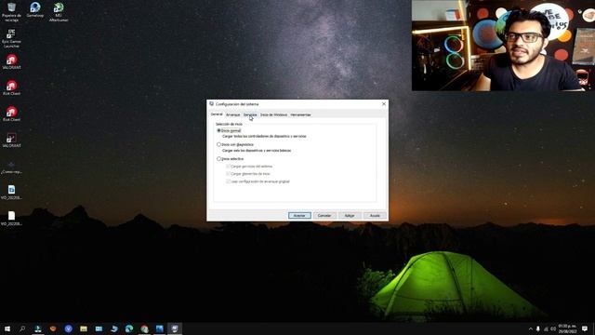This screenshot has height=335, width=595.
Task: Open File Explorer from the taskbar
Action: (84, 328)
